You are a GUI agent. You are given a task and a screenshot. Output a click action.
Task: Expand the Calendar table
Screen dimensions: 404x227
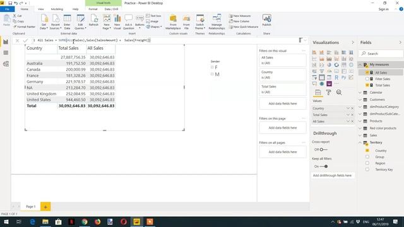360,93
